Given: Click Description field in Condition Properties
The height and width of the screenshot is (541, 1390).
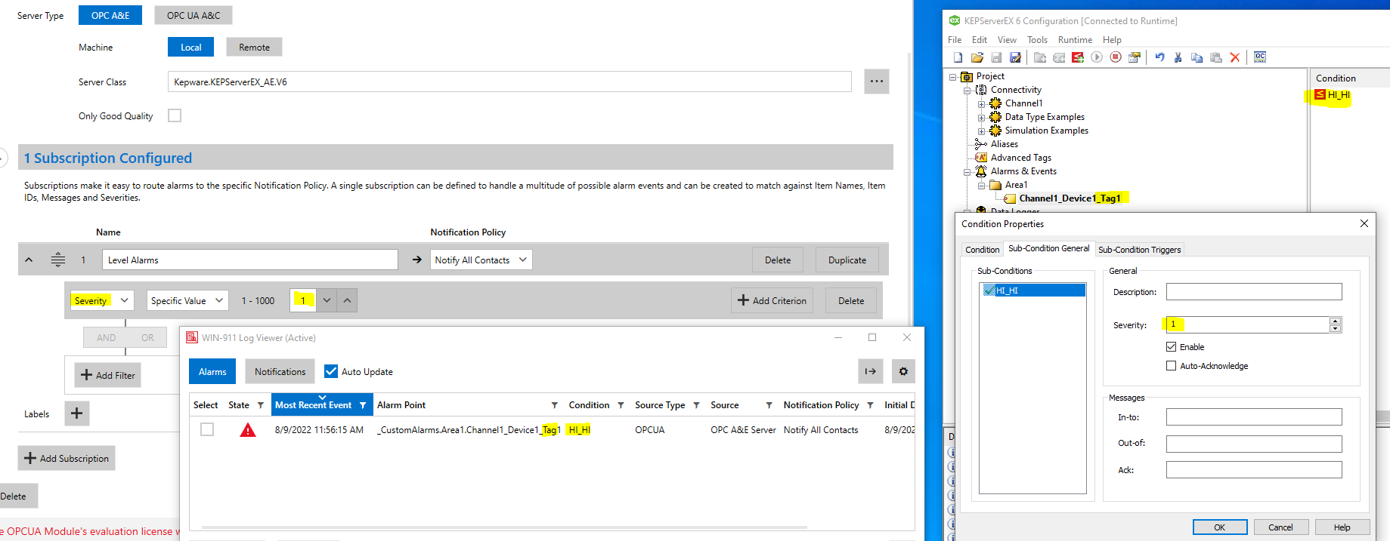Looking at the screenshot, I should (1254, 292).
